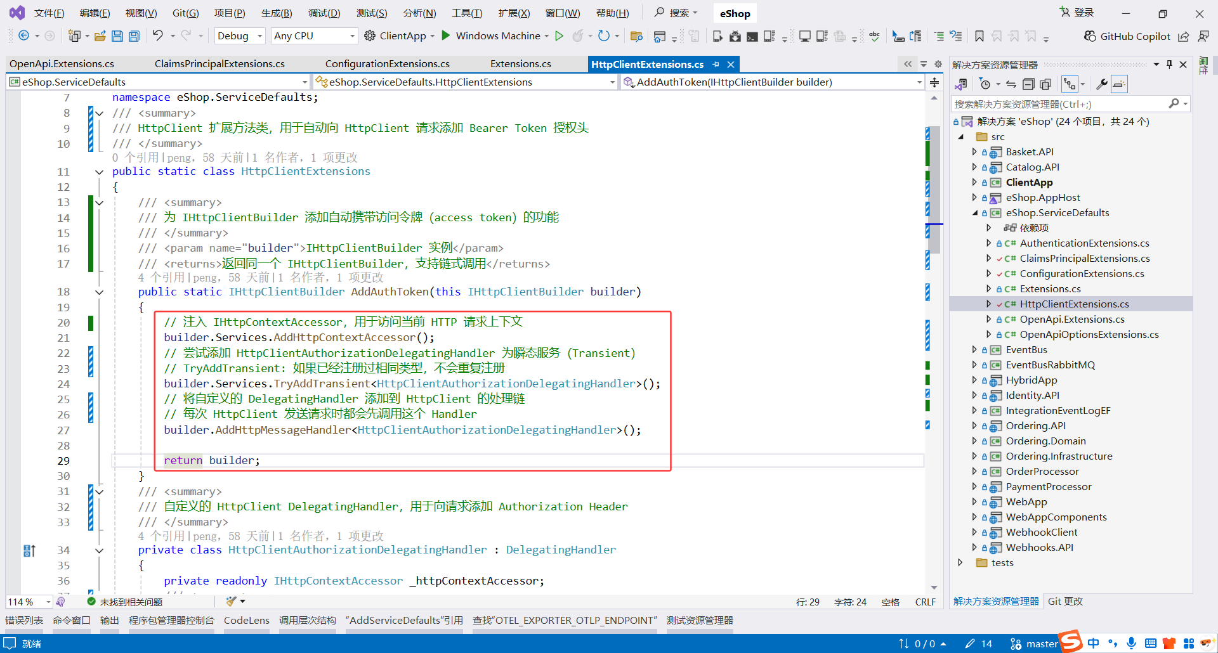Open the 工具(T) menu

pyautogui.click(x=467, y=13)
